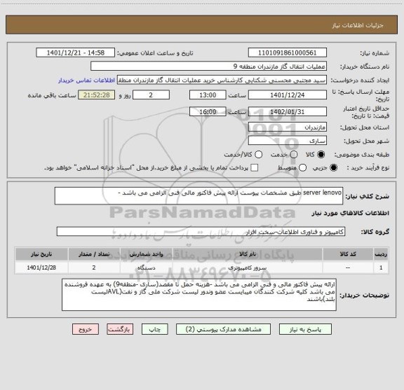Click the نام کالا column header
Screen dimensions: 404x390
tap(248, 254)
